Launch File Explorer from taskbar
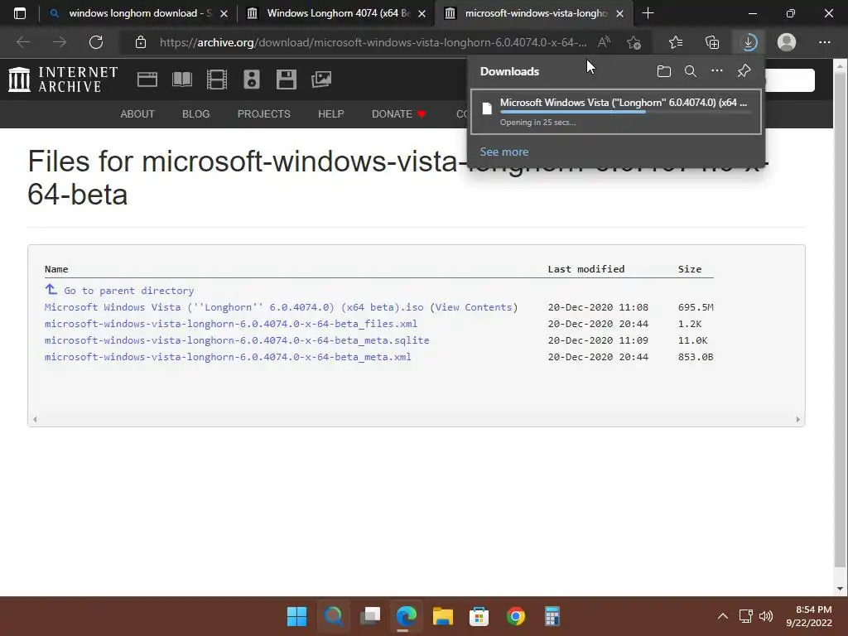 pyautogui.click(x=443, y=616)
